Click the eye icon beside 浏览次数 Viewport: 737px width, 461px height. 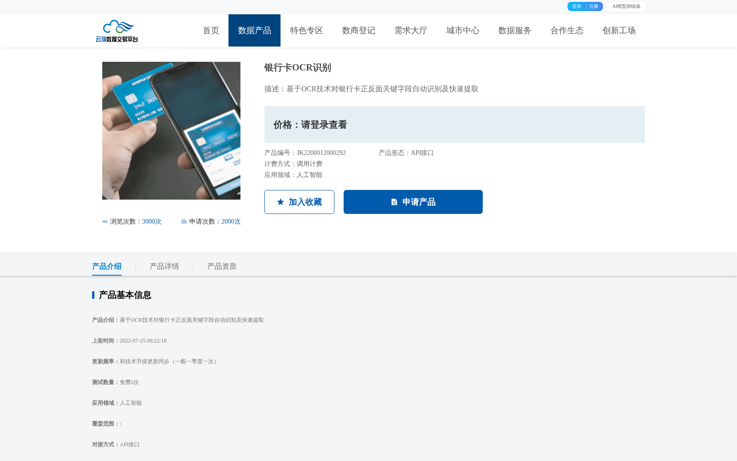tap(105, 222)
